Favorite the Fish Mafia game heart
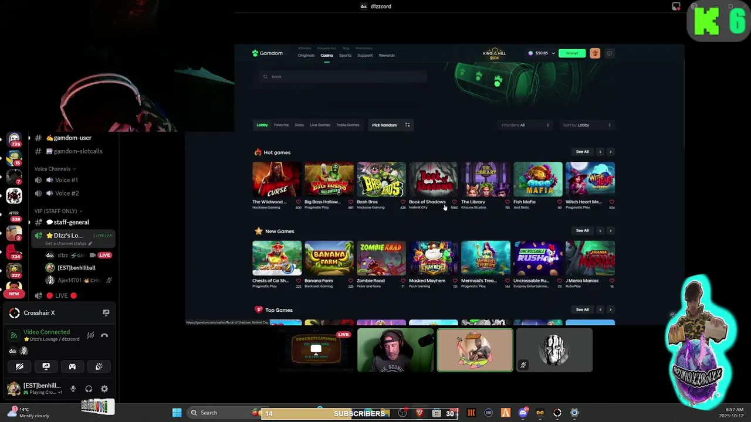This screenshot has width=751, height=422. 559,202
